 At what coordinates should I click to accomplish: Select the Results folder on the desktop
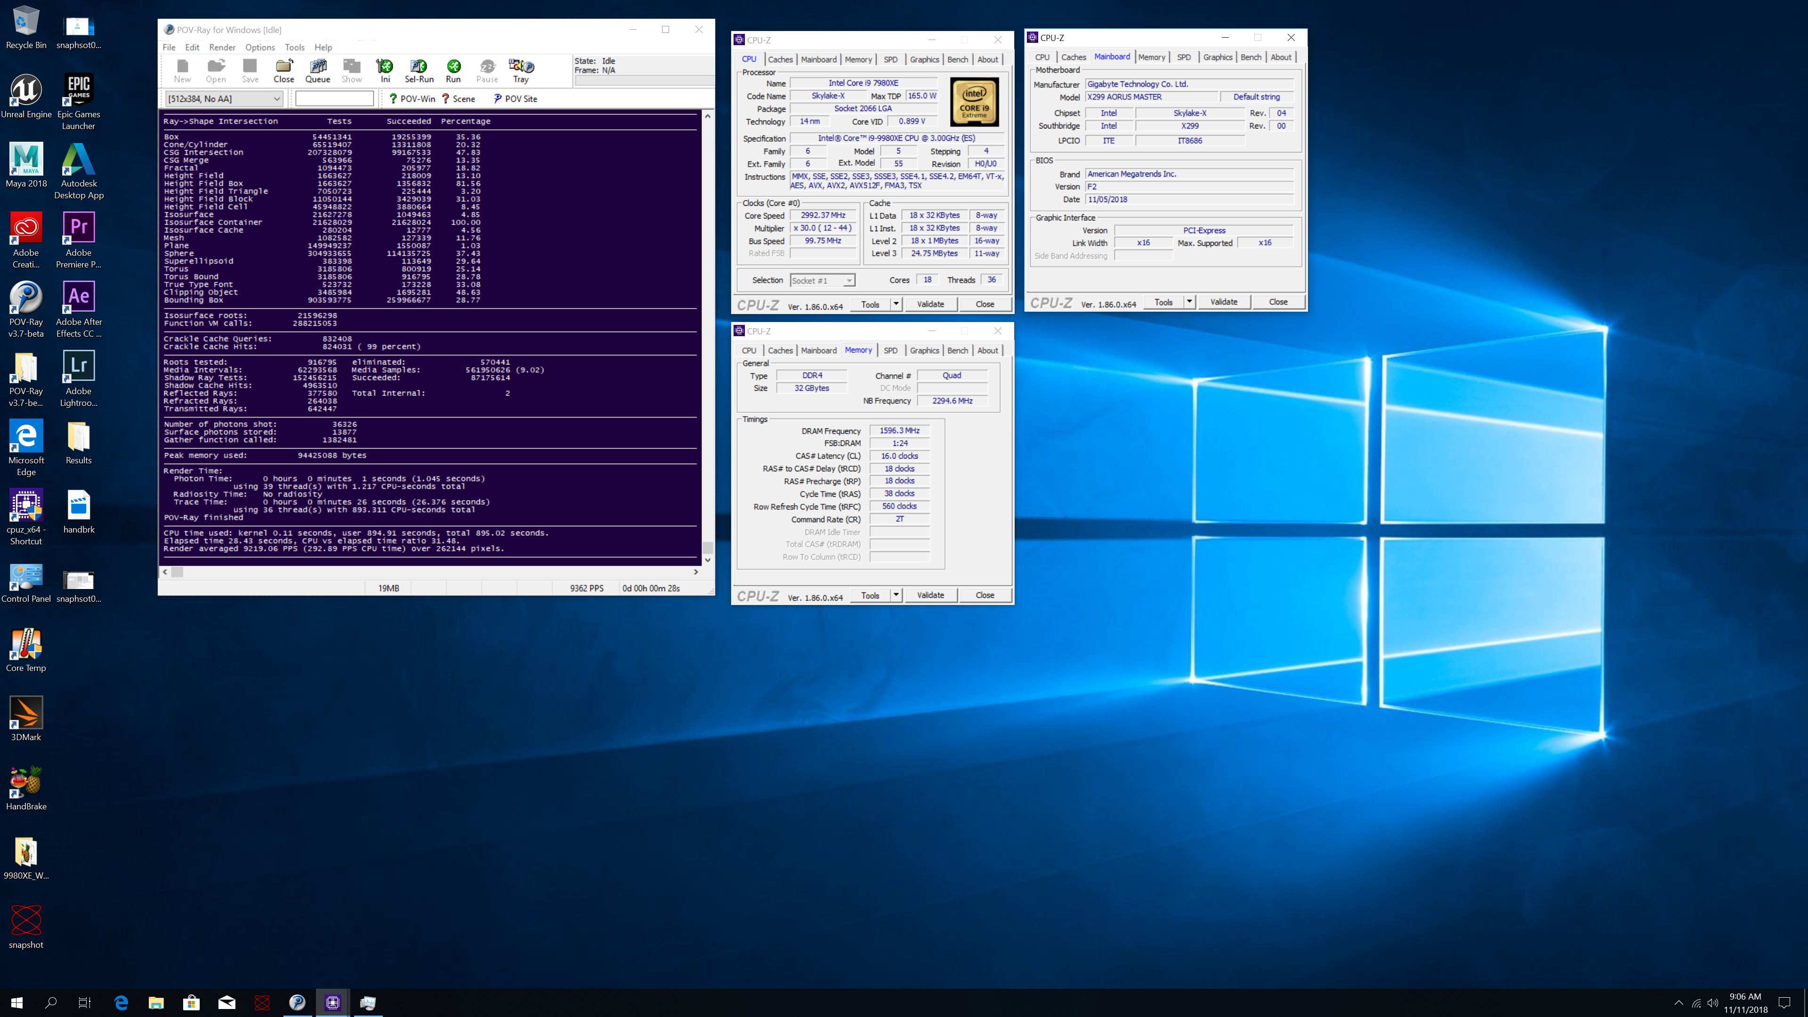pyautogui.click(x=79, y=442)
